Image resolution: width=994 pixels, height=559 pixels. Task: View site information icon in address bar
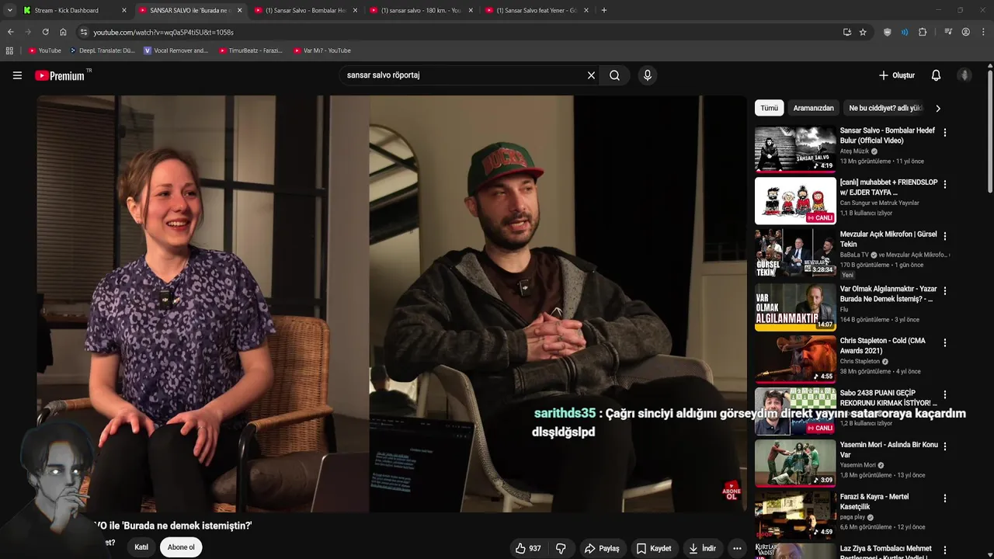(x=84, y=32)
